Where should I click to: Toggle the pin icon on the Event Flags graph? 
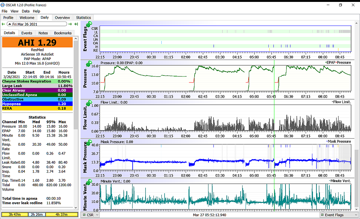tap(89, 24)
